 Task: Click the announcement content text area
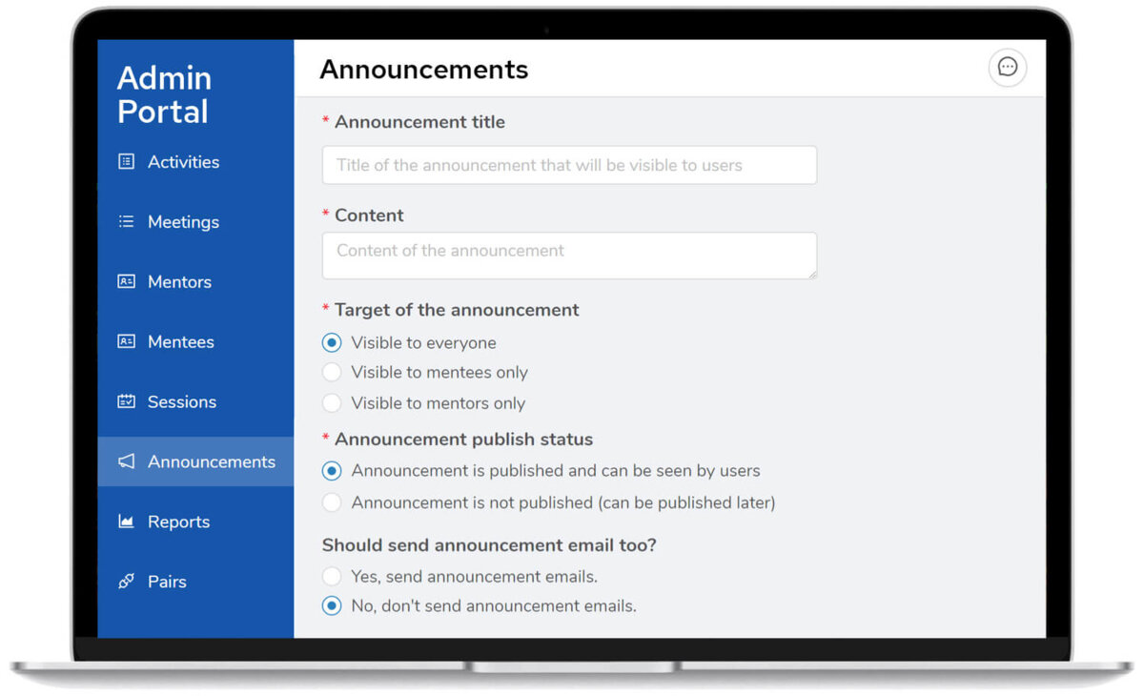(x=569, y=256)
